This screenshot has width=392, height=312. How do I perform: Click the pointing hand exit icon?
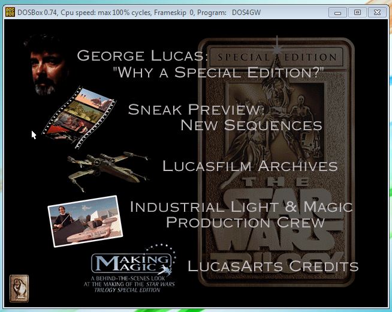(19, 289)
